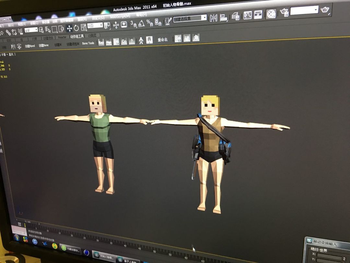Open Render Setup teapot icon

coord(284,12)
